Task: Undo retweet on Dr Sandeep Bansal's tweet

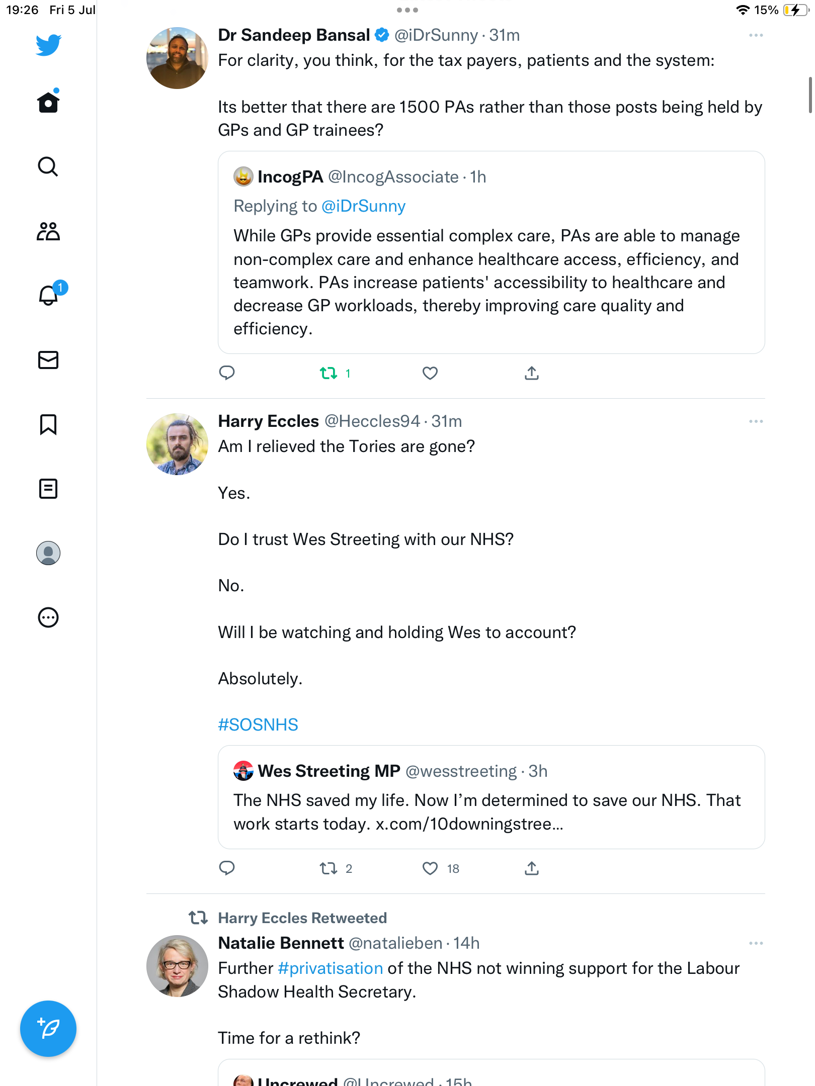Action: (329, 373)
